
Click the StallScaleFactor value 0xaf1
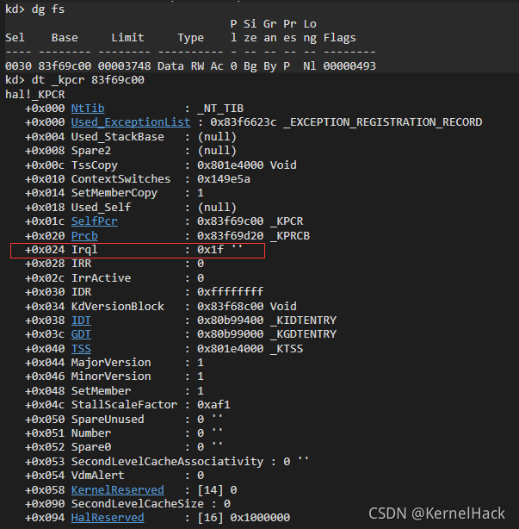point(213,405)
